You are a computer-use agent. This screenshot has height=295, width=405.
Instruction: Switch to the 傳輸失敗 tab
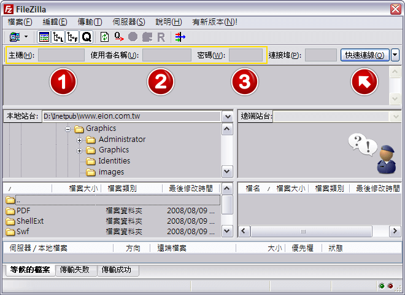point(75,270)
